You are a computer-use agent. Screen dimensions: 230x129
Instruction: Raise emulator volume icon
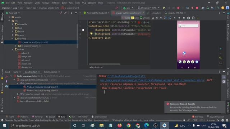coord(157,18)
